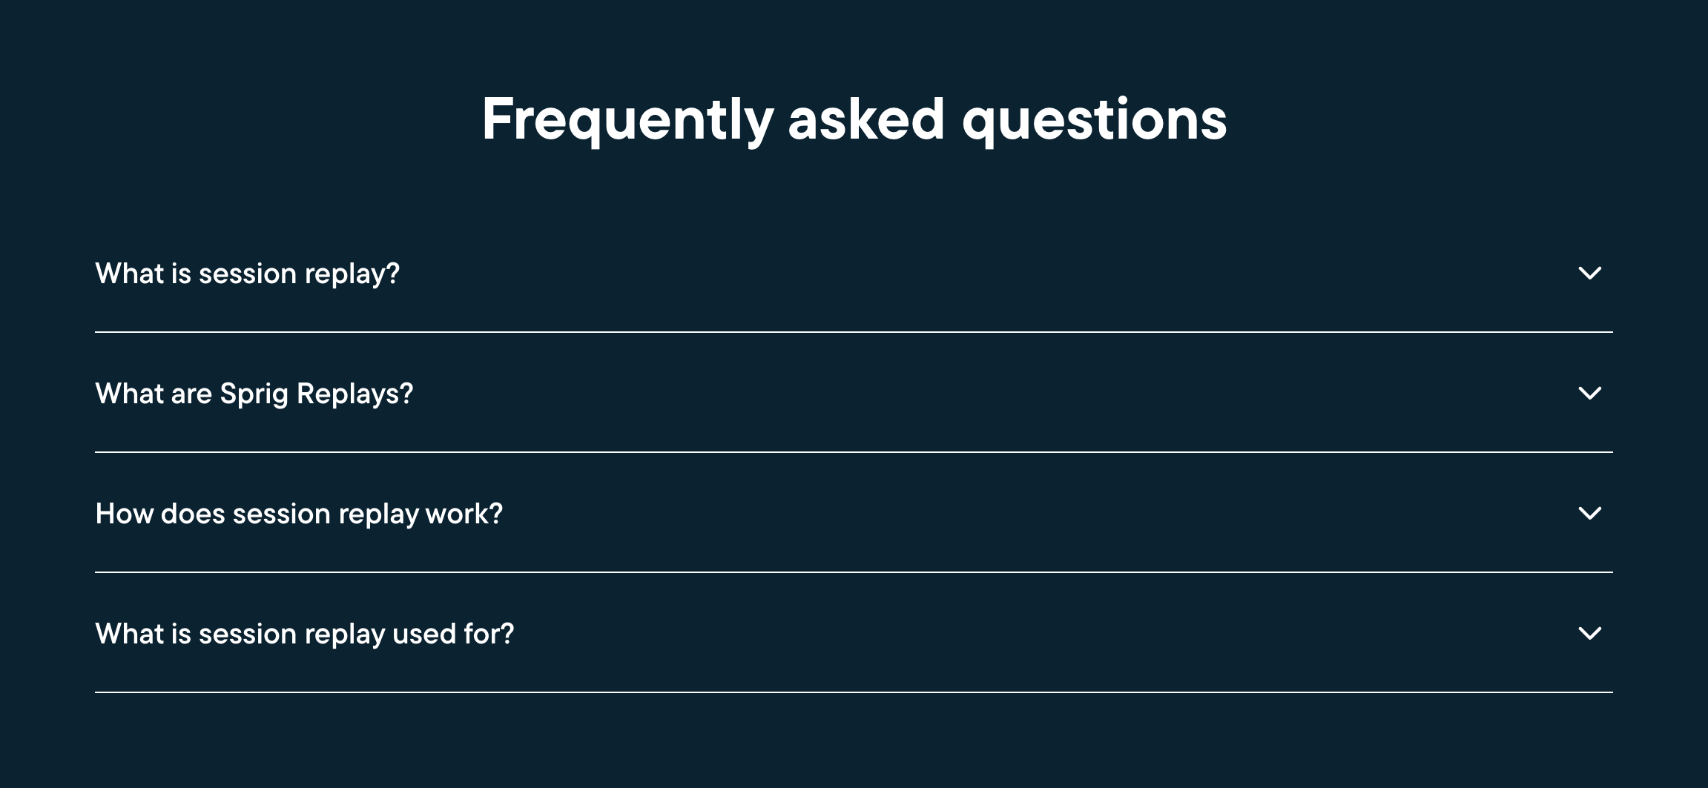The height and width of the screenshot is (788, 1708).
Task: Click the "Frequently asked questions" heading
Action: (854, 119)
